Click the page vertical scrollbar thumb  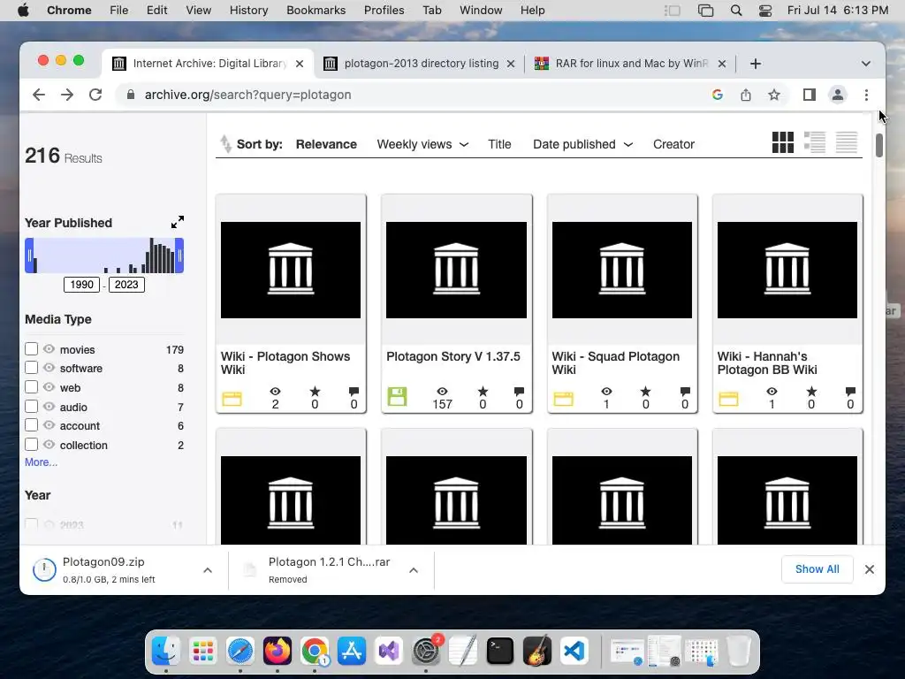click(879, 145)
